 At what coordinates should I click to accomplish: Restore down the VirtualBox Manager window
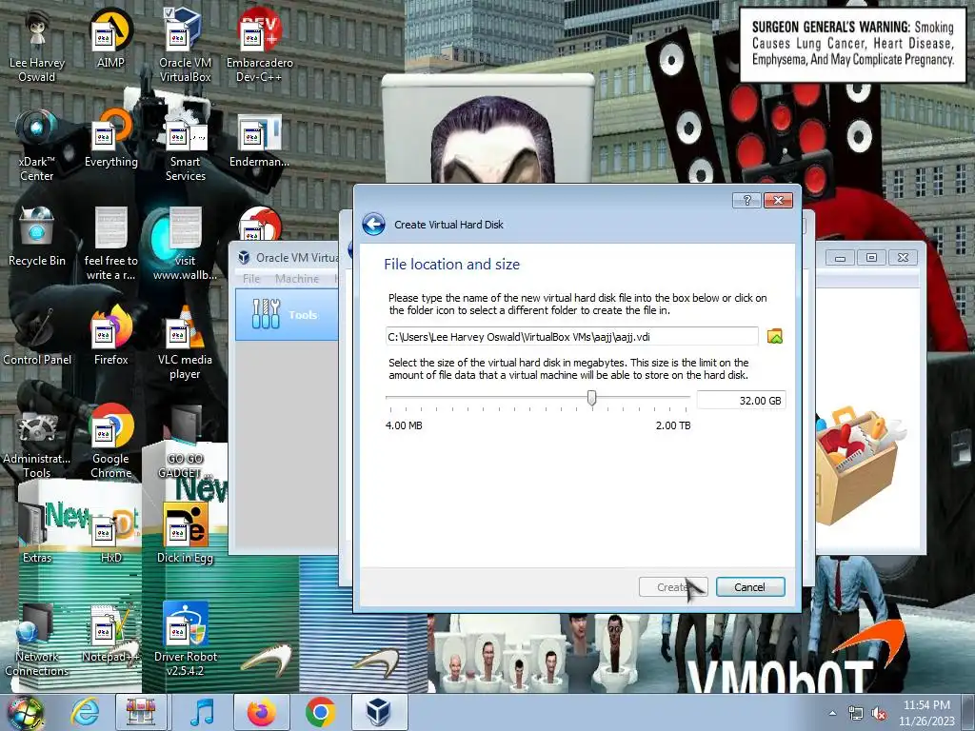(x=871, y=257)
